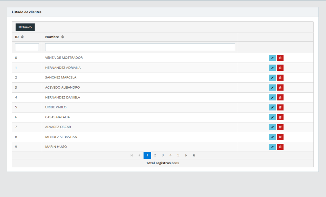The height and width of the screenshot is (197, 326).
Task: Delete the MARIN HUGO record
Action: tap(280, 147)
